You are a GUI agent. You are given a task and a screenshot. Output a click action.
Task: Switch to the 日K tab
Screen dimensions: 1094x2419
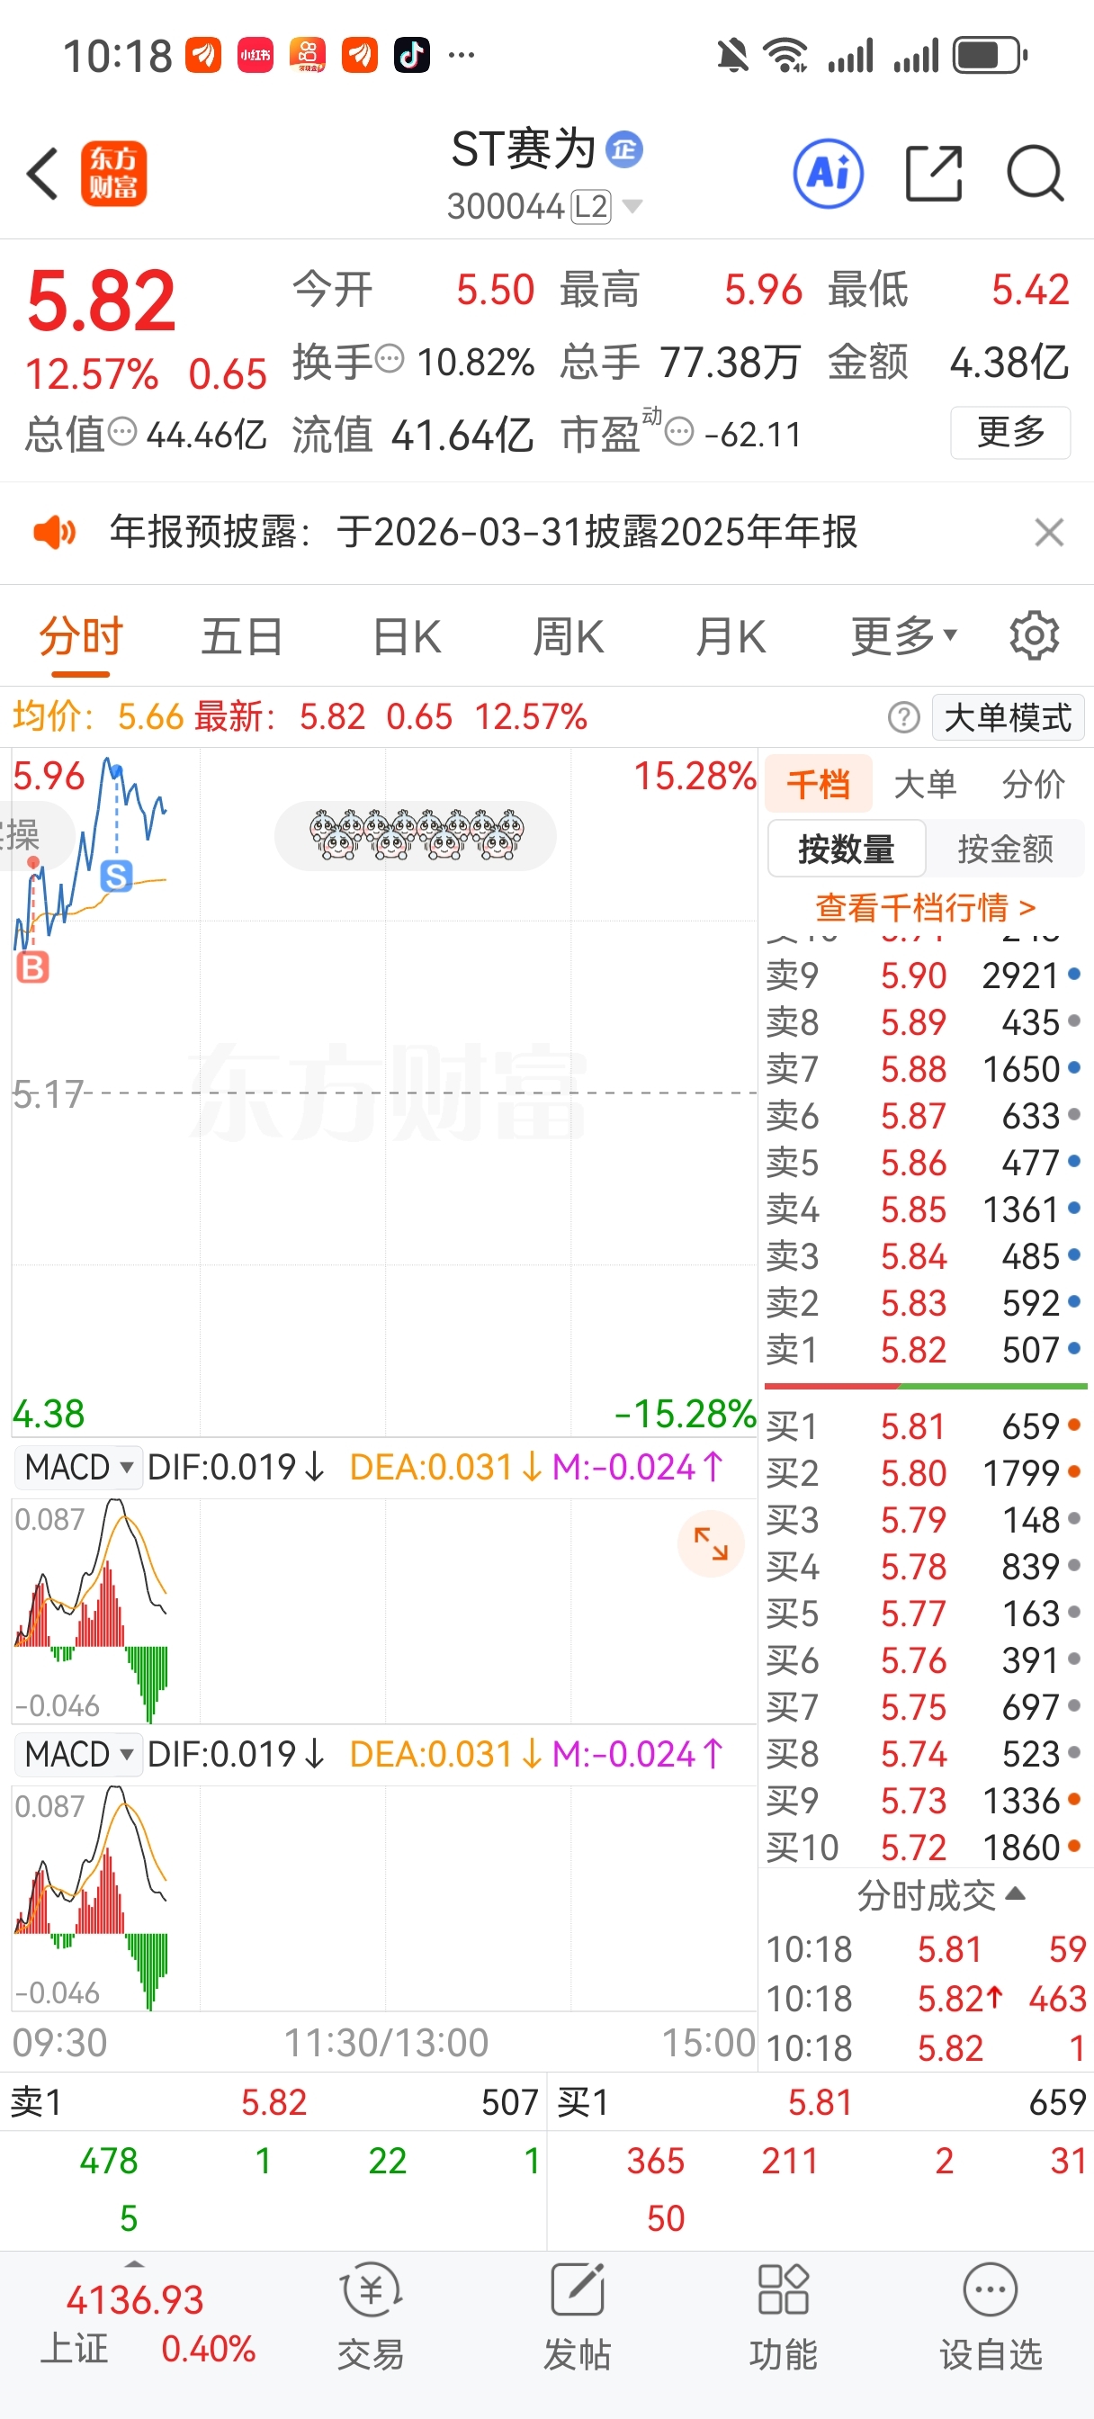click(406, 635)
